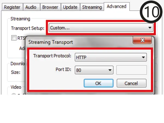Click the Advanced tab

pos(116,6)
